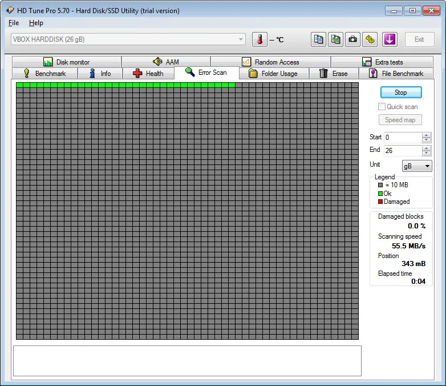This screenshot has height=386, width=446.
Task: Open the File menu
Action: coord(14,23)
